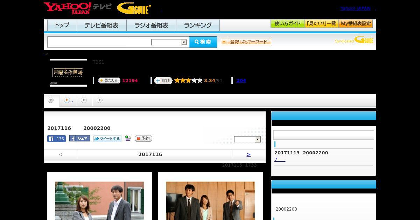420x220 pixels.
Task: Select the down-arrow first program tab
Action: [x=51, y=101]
